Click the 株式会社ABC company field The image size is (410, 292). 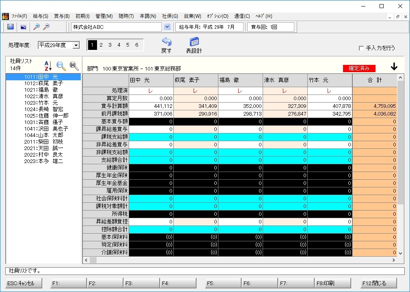pos(117,27)
